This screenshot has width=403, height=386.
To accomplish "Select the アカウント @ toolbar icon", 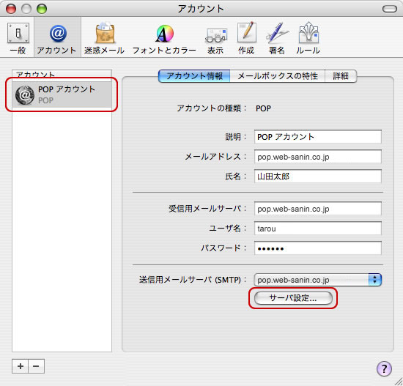I will coord(57,38).
